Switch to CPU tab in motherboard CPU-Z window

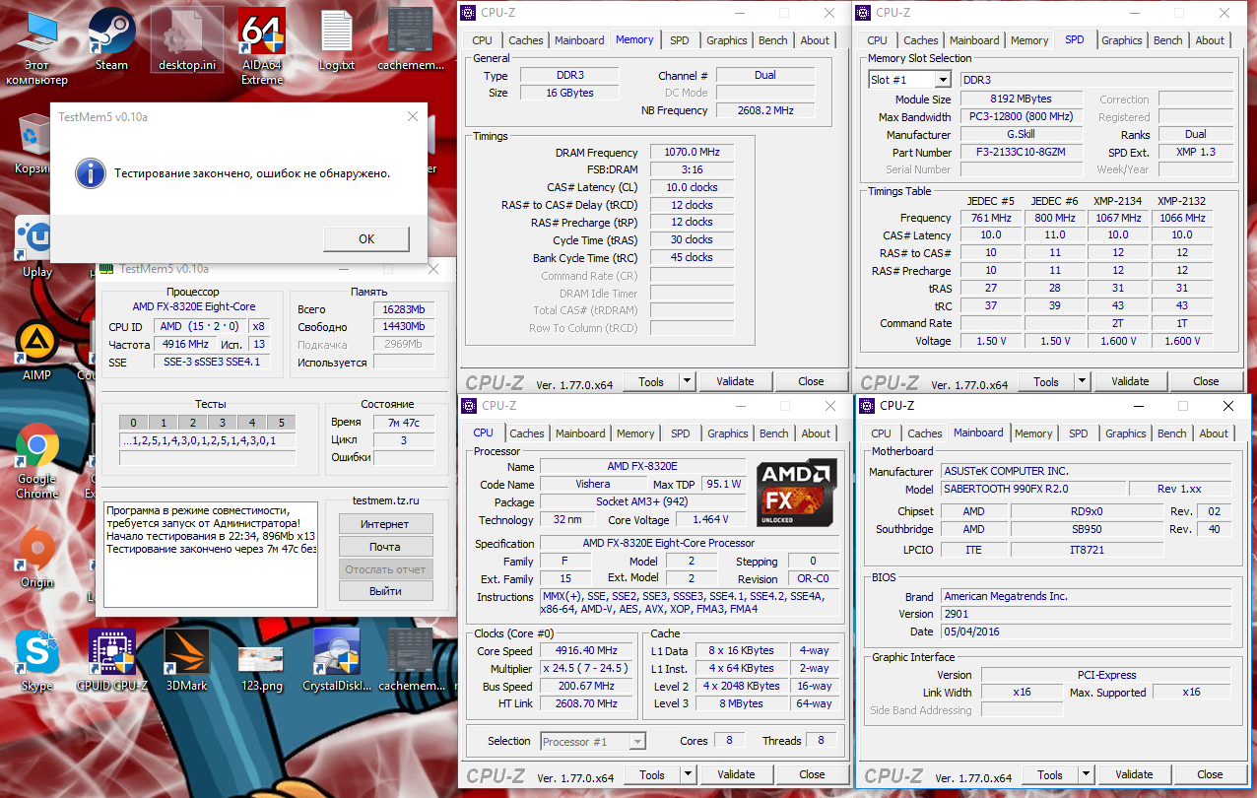click(x=882, y=433)
